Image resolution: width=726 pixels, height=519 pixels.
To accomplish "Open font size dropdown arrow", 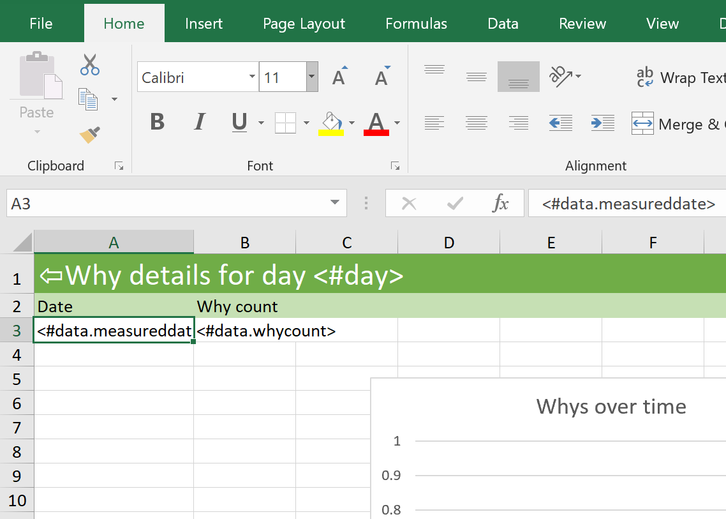I will 312,77.
